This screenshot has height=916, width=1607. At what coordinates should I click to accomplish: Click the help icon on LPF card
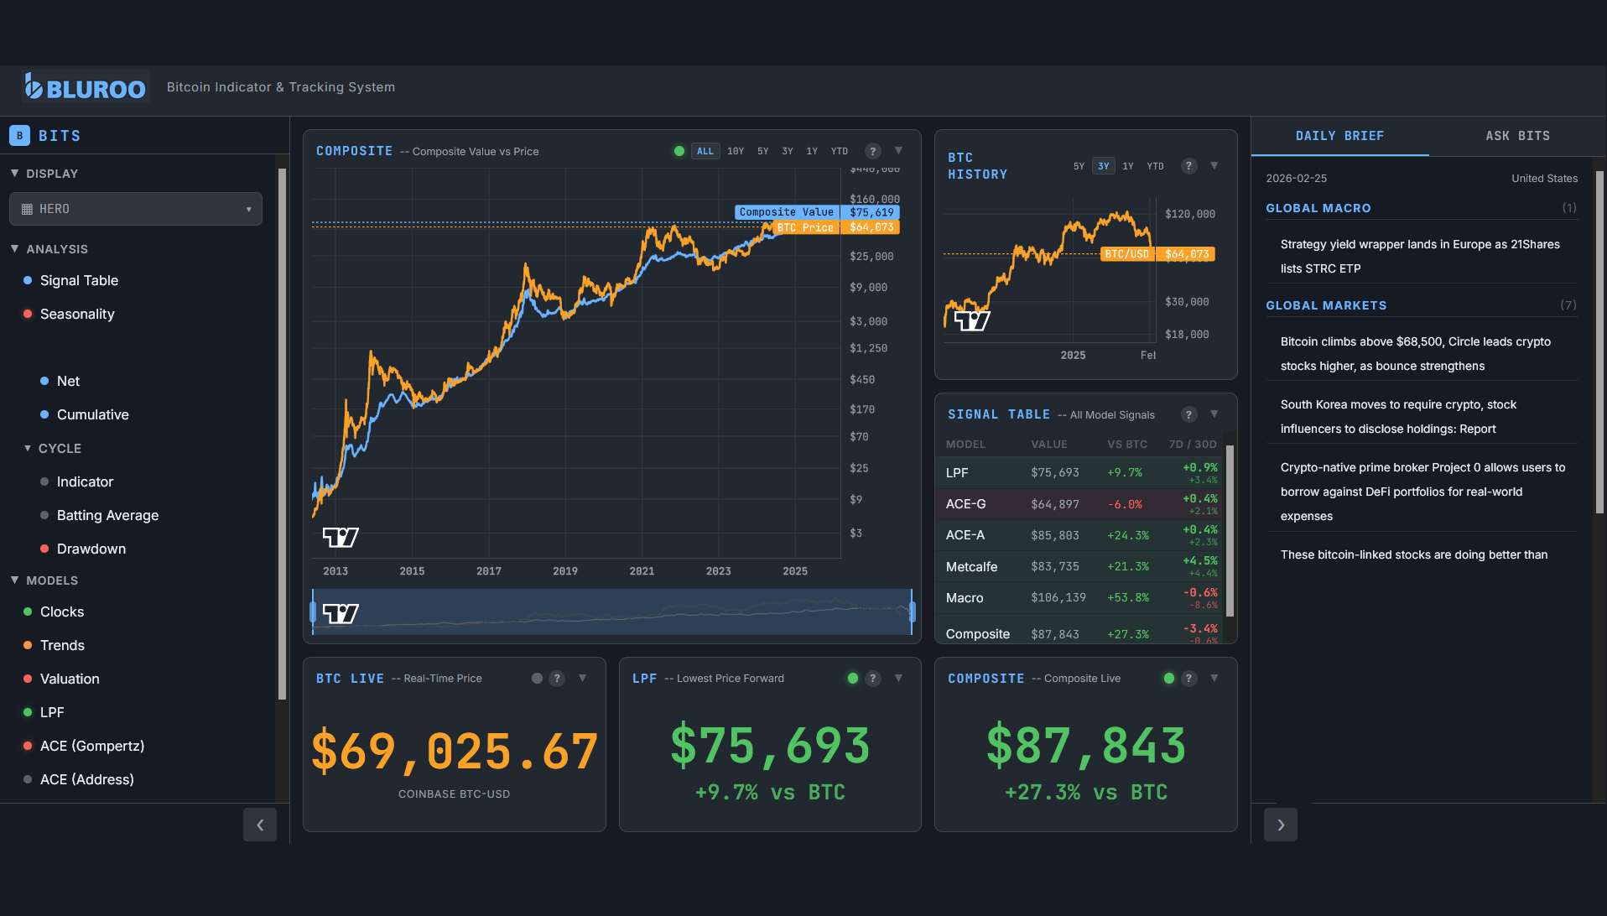pos(873,678)
